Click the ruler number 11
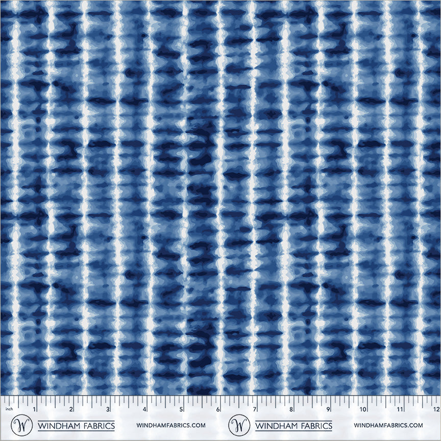 pyautogui.click(x=400, y=409)
